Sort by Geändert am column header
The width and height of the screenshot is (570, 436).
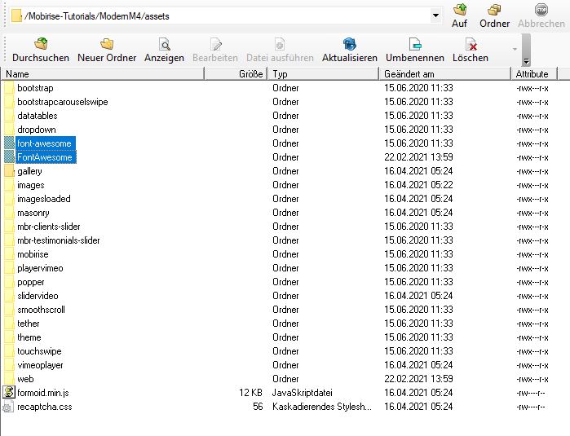[x=444, y=74]
